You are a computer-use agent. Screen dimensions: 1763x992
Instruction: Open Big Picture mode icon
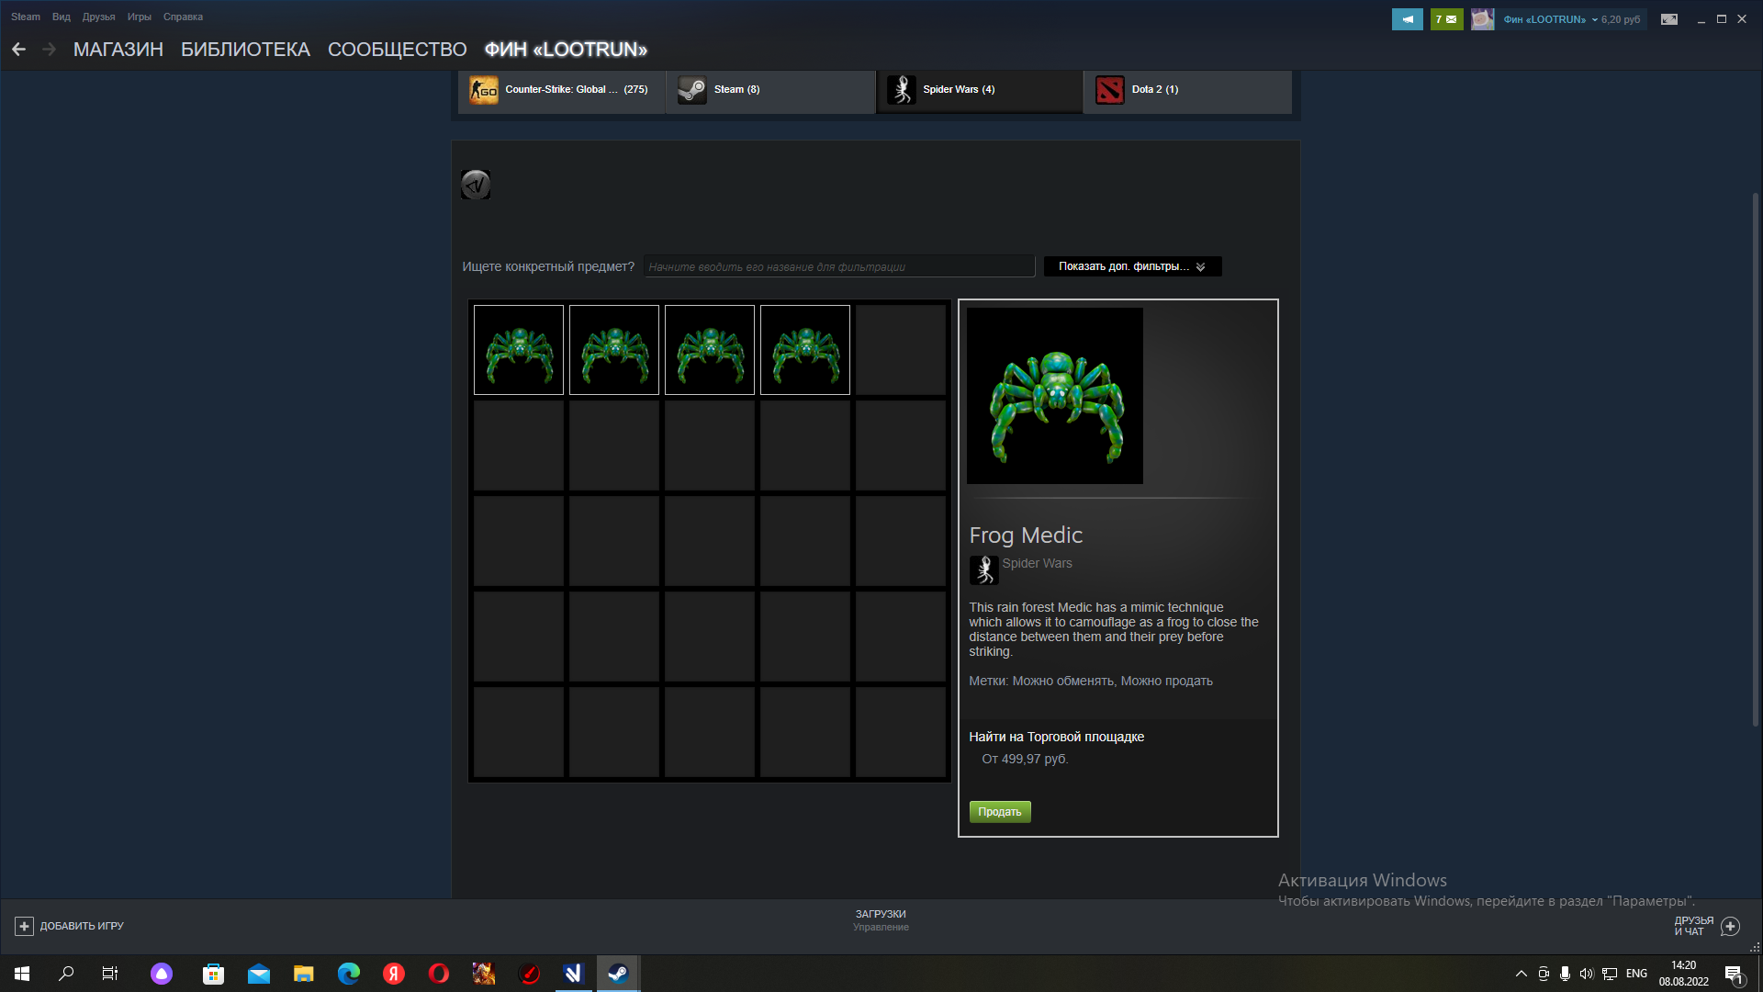coord(1669,19)
